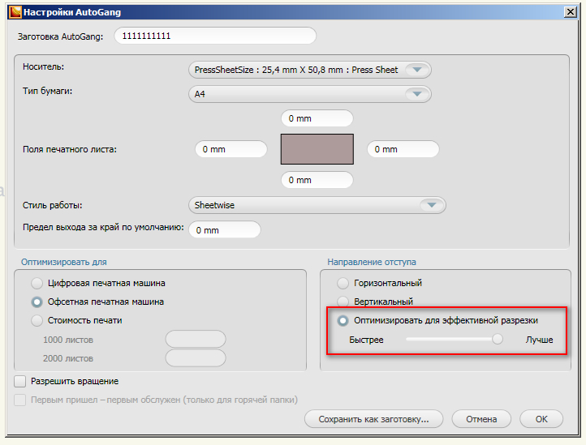Click the Оптимизировать для group label
This screenshot has height=445, width=586.
click(64, 262)
